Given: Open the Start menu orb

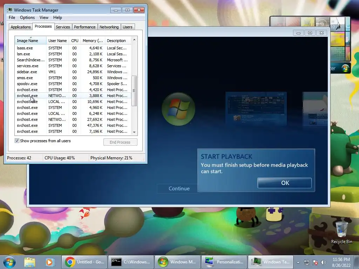Looking at the screenshot, I should click(x=9, y=262).
